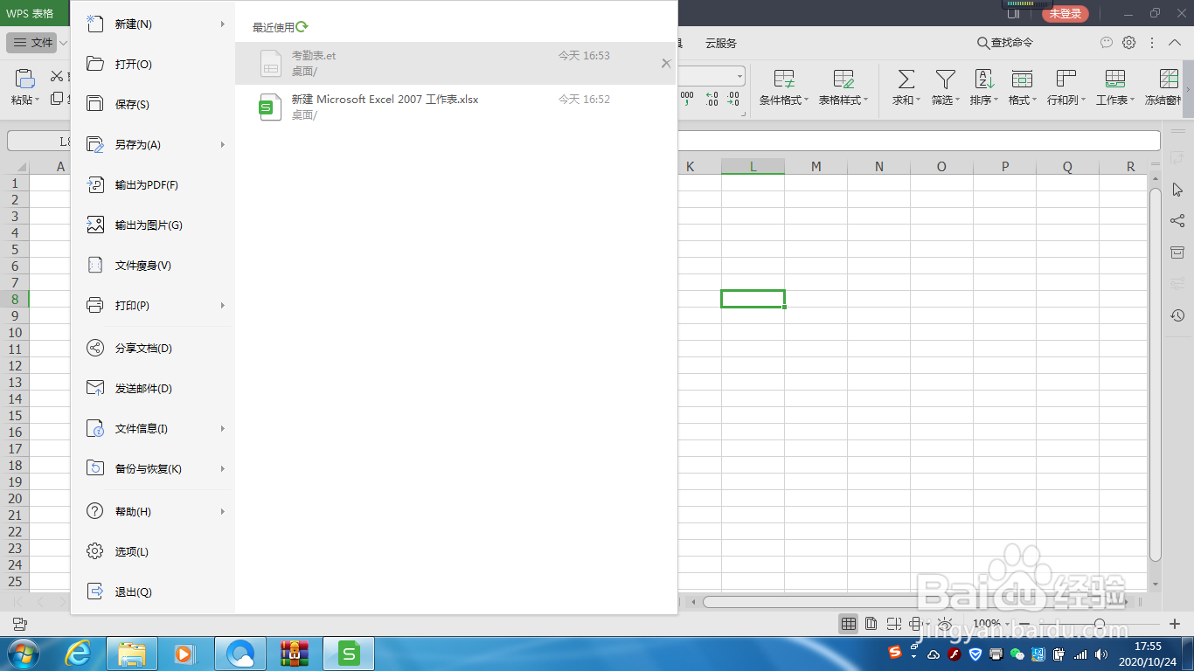The image size is (1194, 671).
Task: Remove 考勤表.et from the recent list
Action: 666,63
